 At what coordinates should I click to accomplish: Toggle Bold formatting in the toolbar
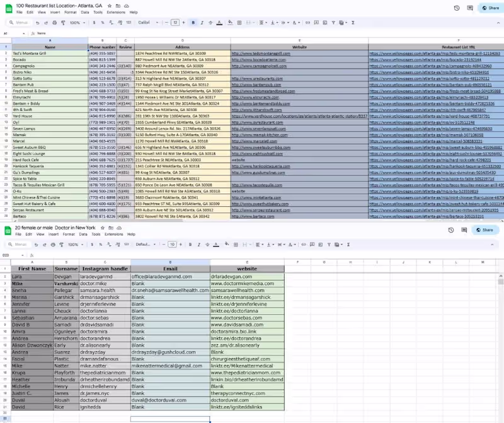pos(192,23)
